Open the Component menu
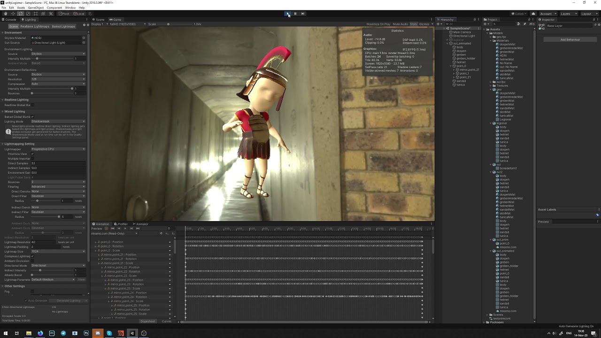Image resolution: width=601 pixels, height=338 pixels. coord(54,8)
